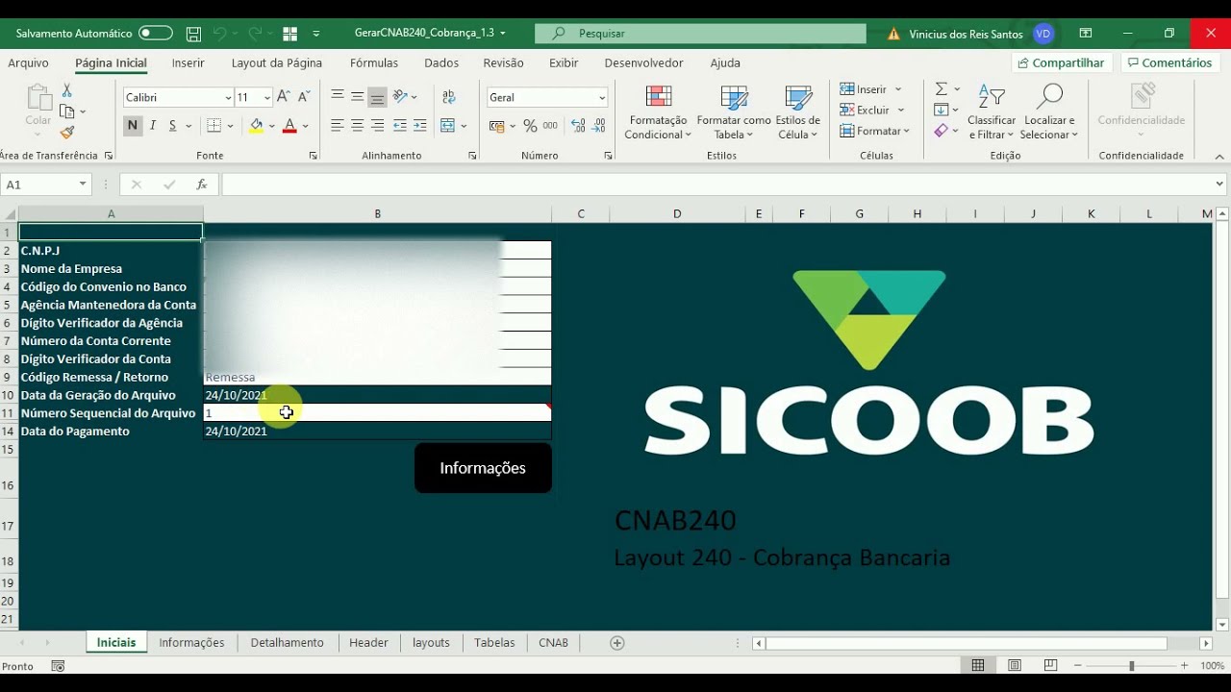This screenshot has width=1231, height=692.
Task: Open the Borders dropdown arrow
Action: [230, 126]
